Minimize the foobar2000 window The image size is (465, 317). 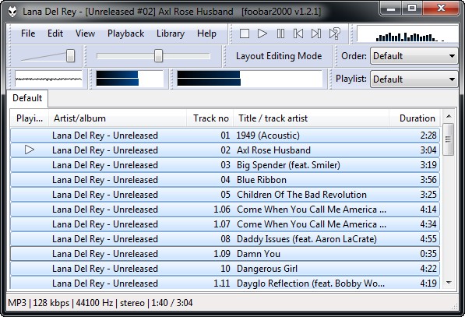[391, 8]
